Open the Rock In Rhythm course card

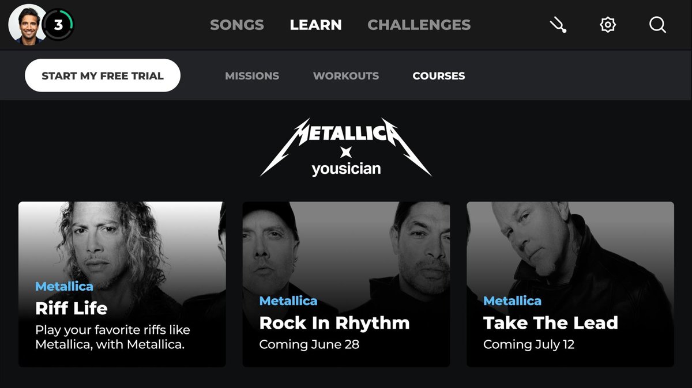pyautogui.click(x=346, y=284)
